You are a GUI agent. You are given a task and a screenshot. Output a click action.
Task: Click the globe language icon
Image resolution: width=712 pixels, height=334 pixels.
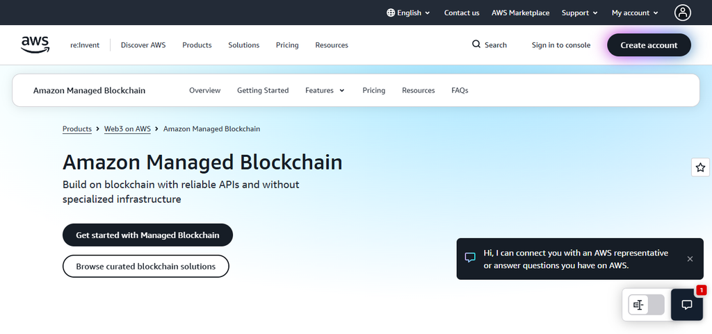(x=391, y=12)
